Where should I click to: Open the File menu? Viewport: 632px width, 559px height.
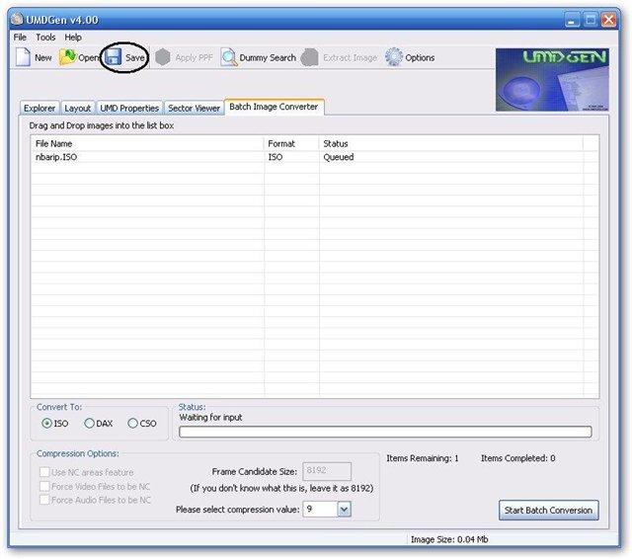click(x=20, y=37)
